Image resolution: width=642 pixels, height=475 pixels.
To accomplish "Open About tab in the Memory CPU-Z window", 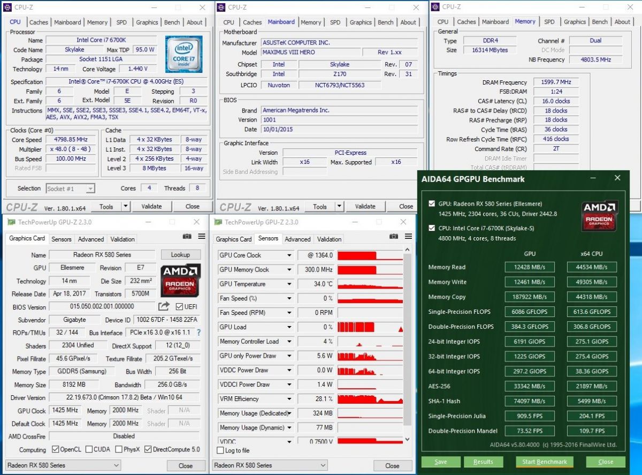I will [x=622, y=22].
